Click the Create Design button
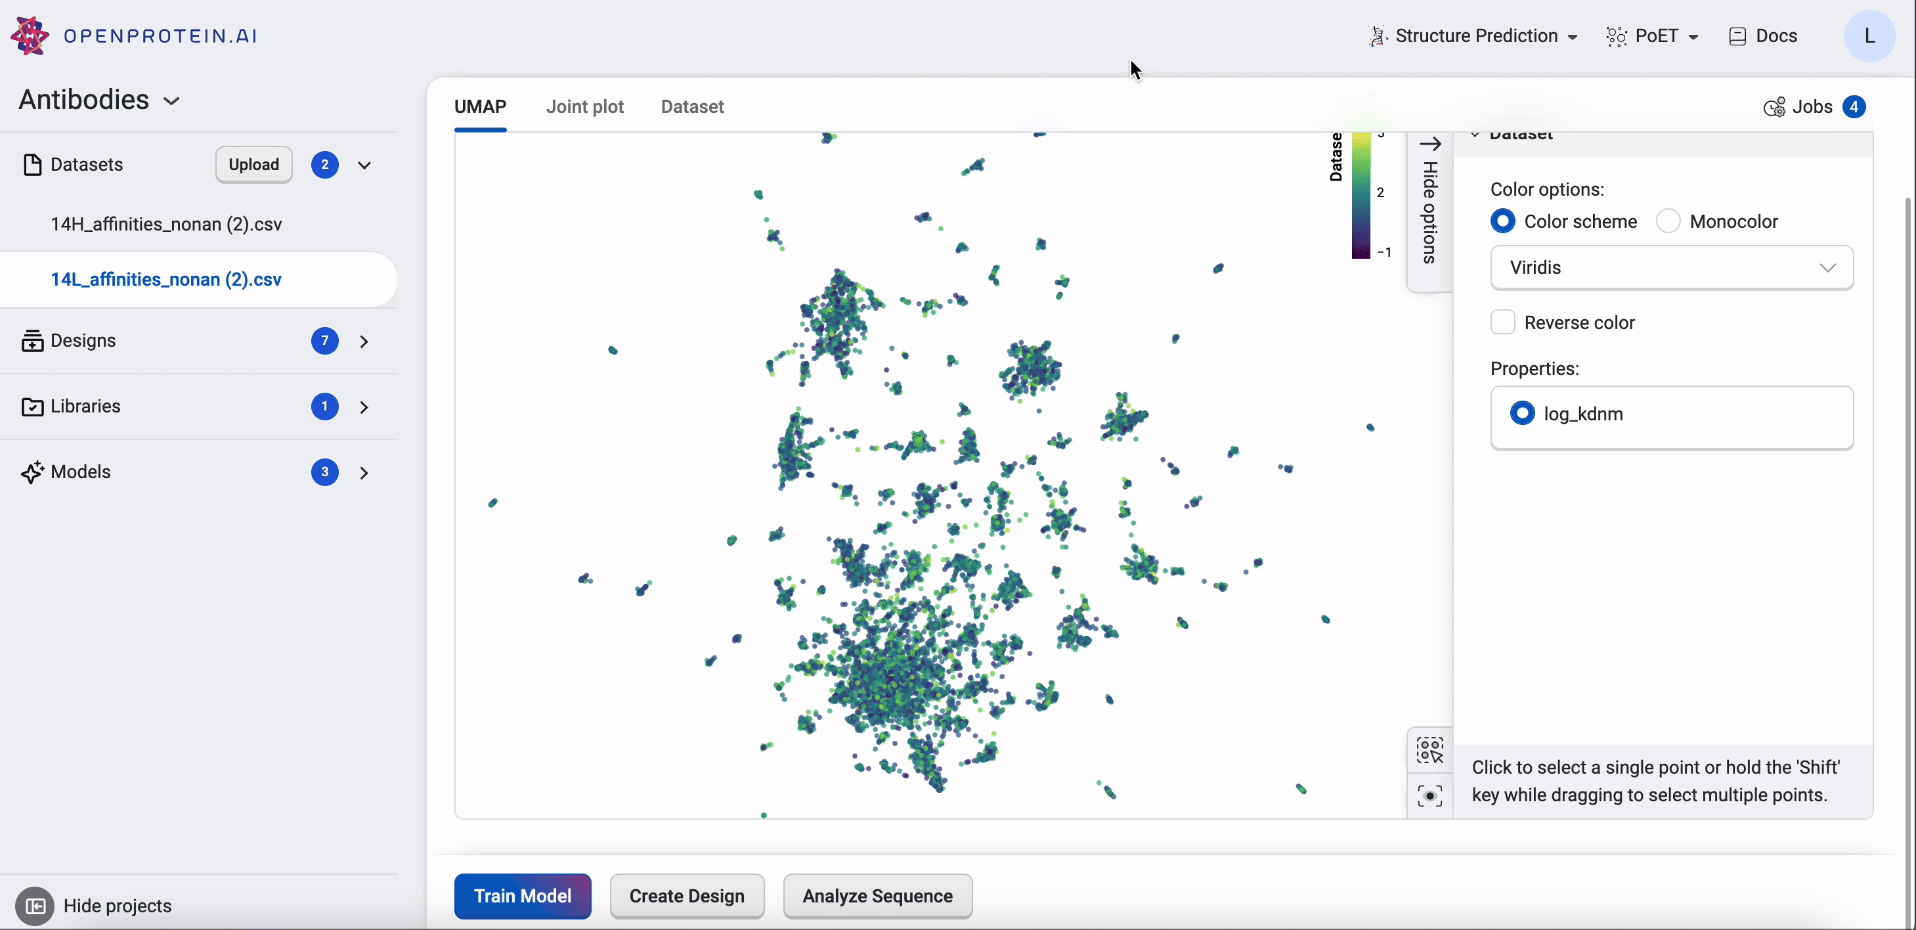This screenshot has width=1916, height=930. [687, 896]
